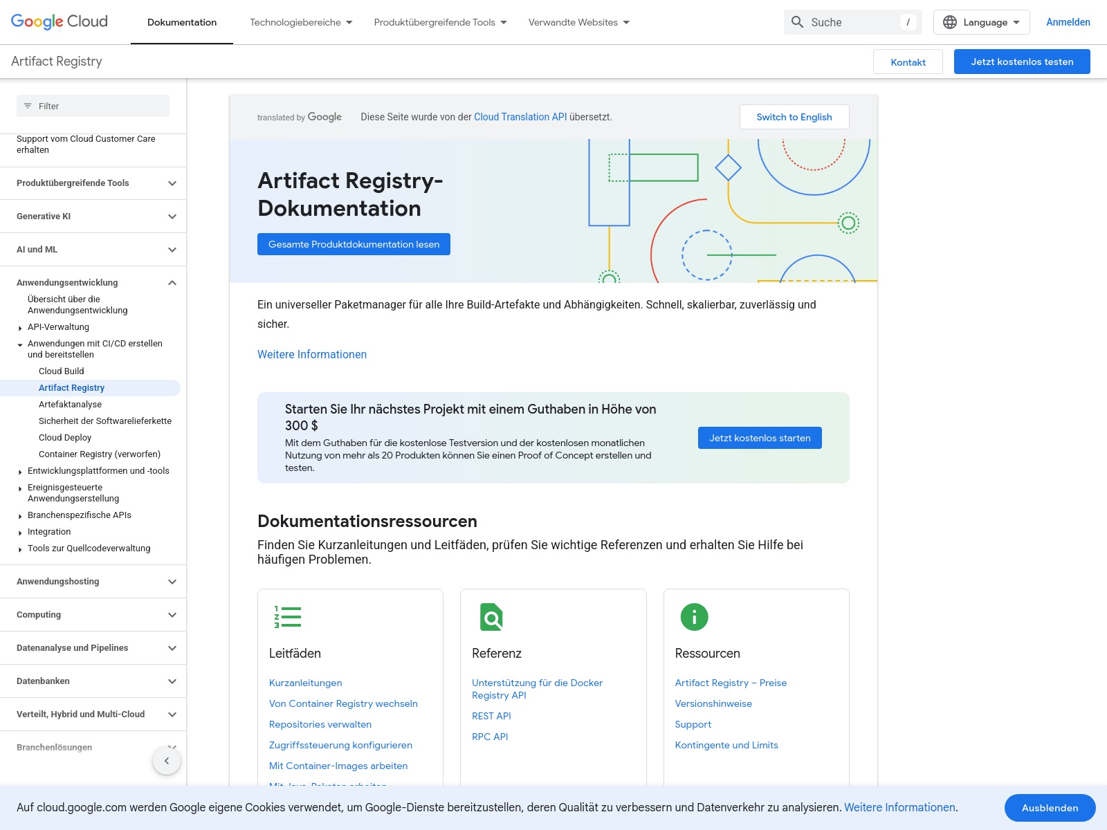
Task: Click the Ressourcen info icon
Action: click(694, 617)
